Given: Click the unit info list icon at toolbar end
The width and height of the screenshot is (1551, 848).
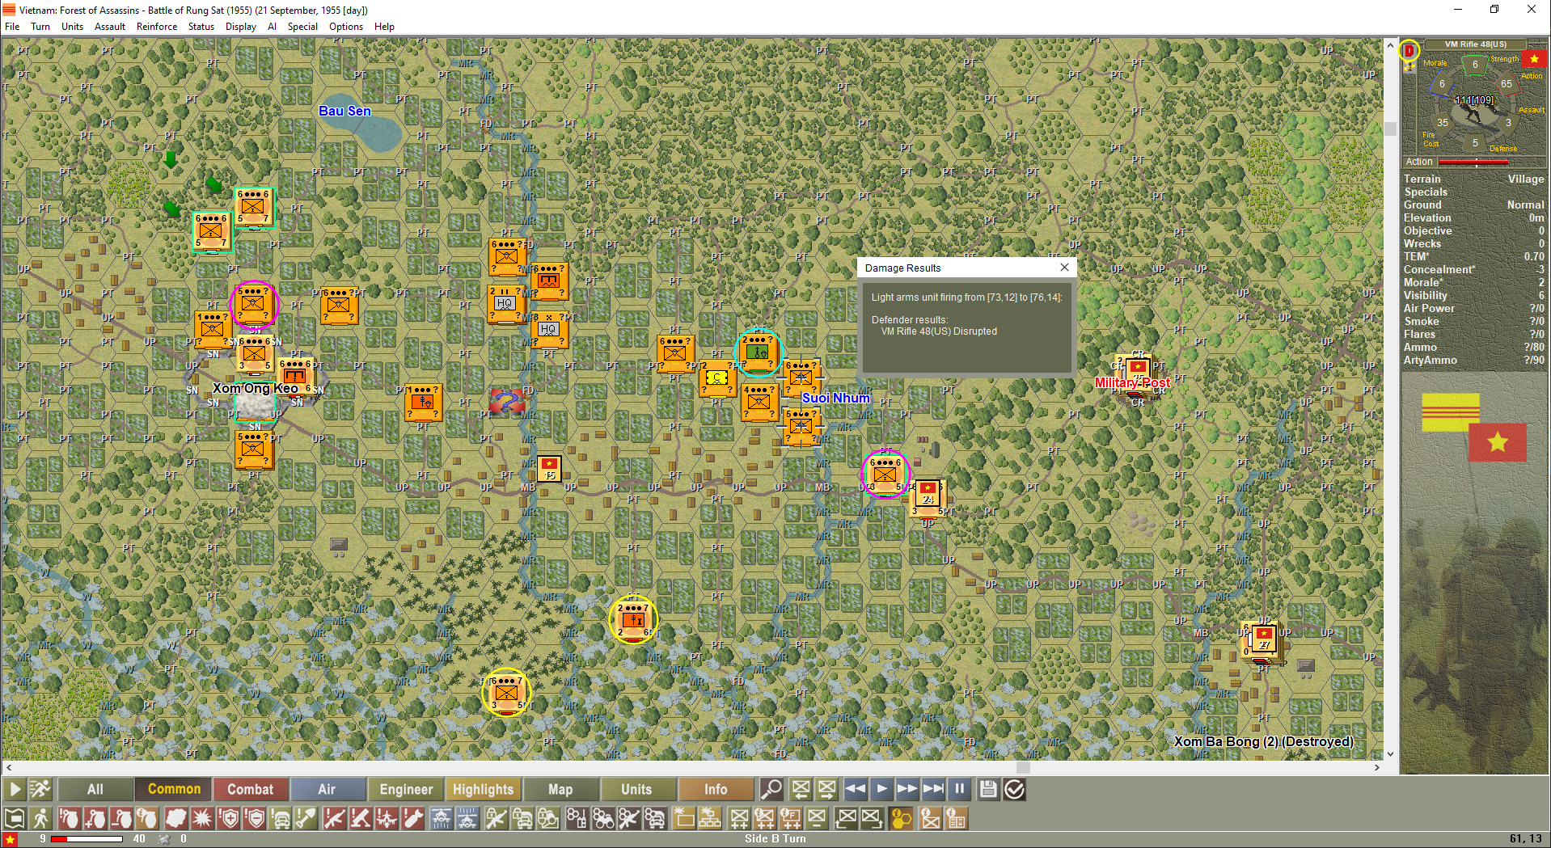Looking at the screenshot, I should tap(956, 819).
